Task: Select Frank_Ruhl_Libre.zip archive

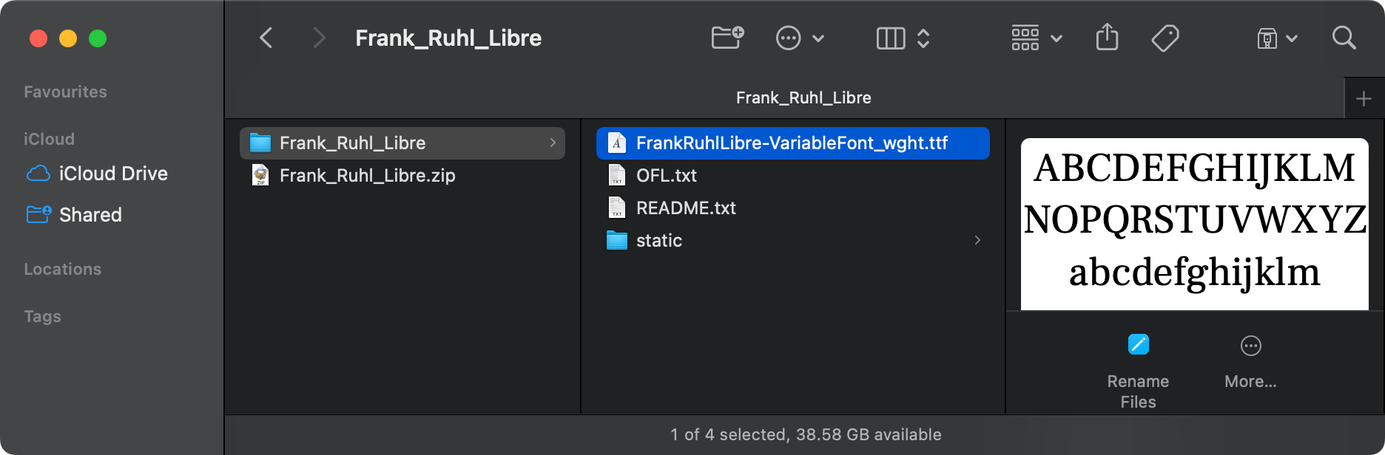Action: point(402,175)
